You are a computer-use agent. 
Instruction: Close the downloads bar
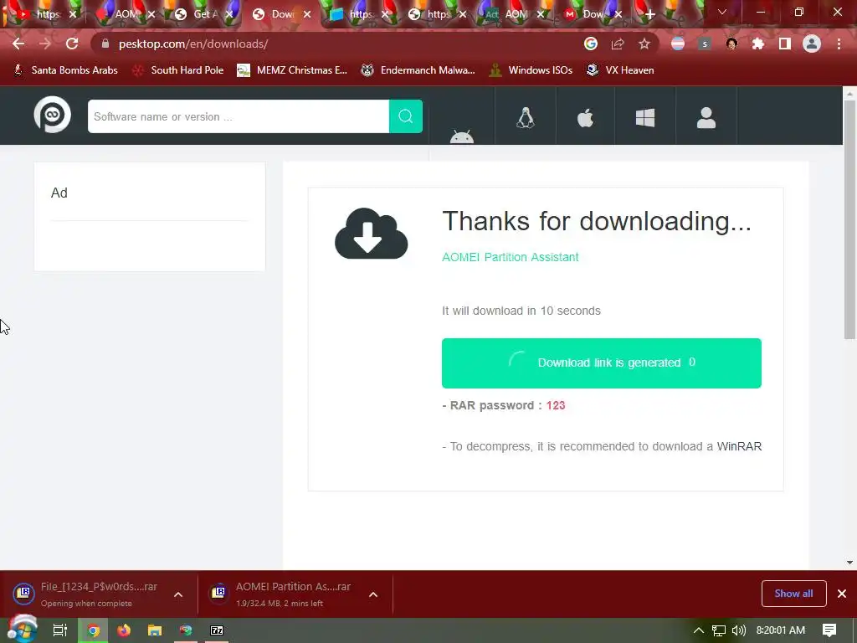pos(842,594)
